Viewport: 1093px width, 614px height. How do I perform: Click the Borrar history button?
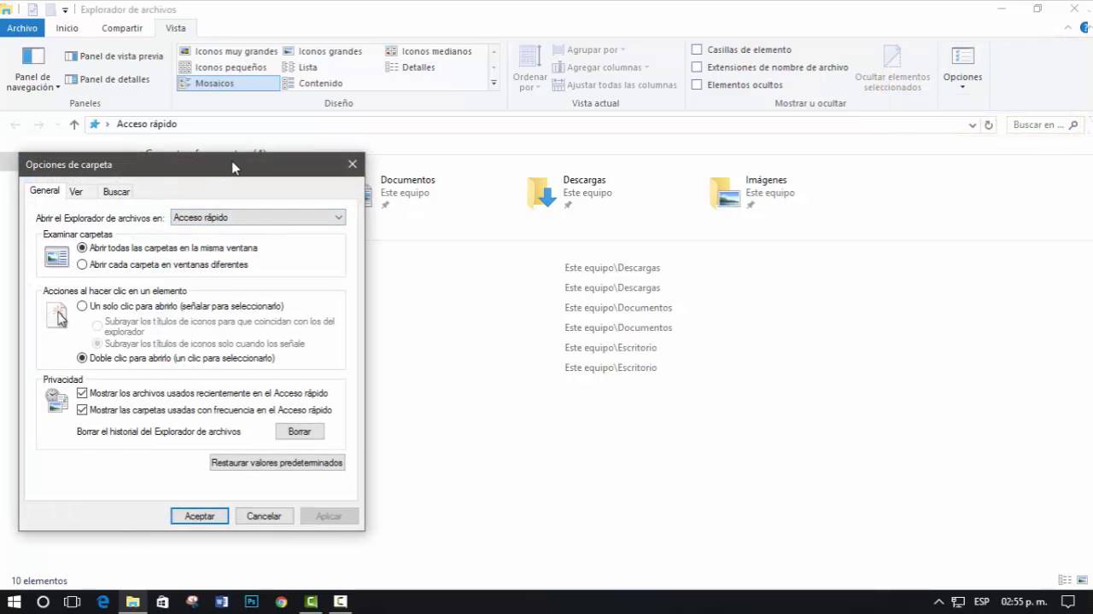(299, 432)
